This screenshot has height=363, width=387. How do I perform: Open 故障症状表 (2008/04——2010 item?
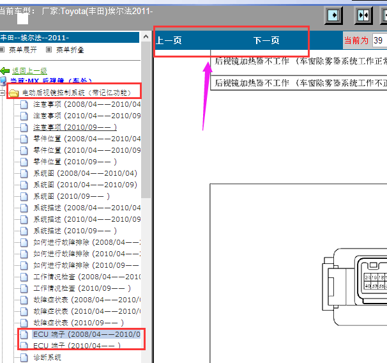click(87, 300)
